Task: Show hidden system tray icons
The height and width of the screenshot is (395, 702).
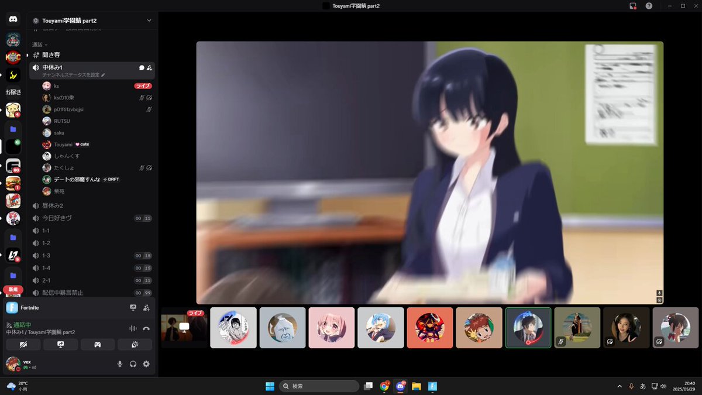Action: [x=620, y=386]
